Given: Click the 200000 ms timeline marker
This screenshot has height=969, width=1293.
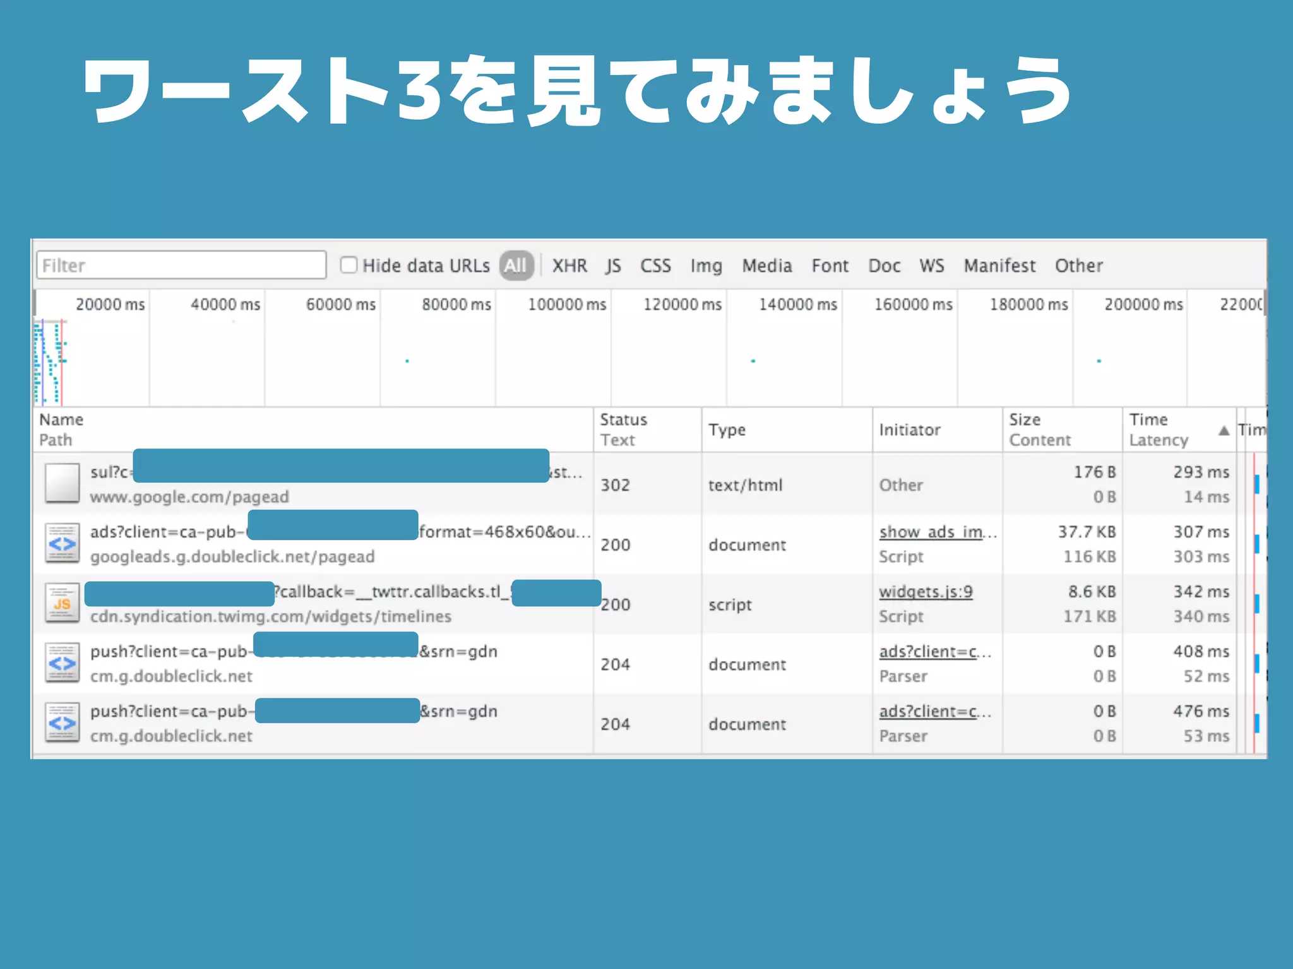Looking at the screenshot, I should point(1143,305).
